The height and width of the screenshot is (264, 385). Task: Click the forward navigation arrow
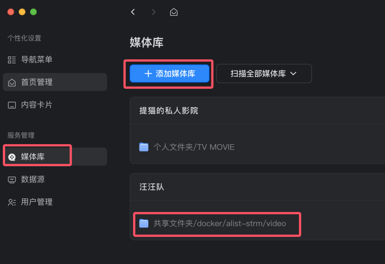153,12
